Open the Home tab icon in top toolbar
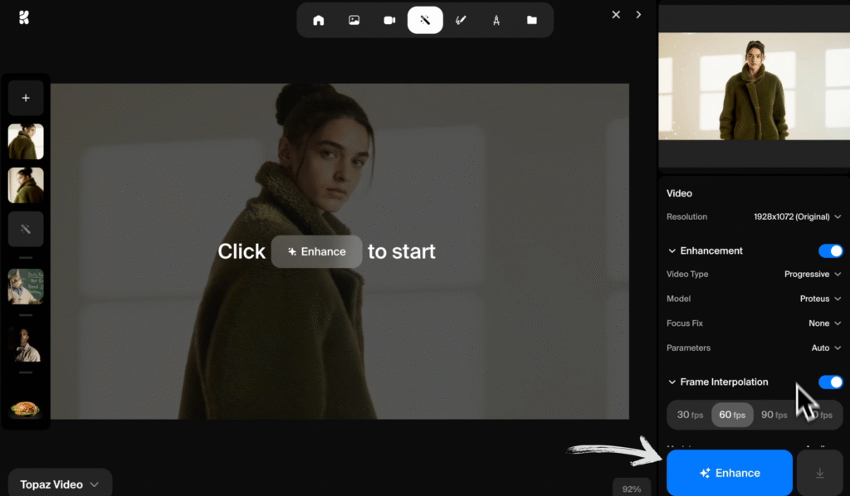Screen dimensions: 850x496 (x=318, y=19)
